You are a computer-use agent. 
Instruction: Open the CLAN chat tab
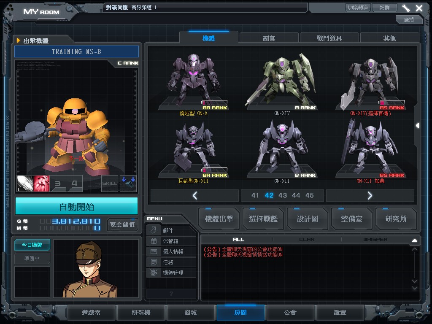pos(307,240)
